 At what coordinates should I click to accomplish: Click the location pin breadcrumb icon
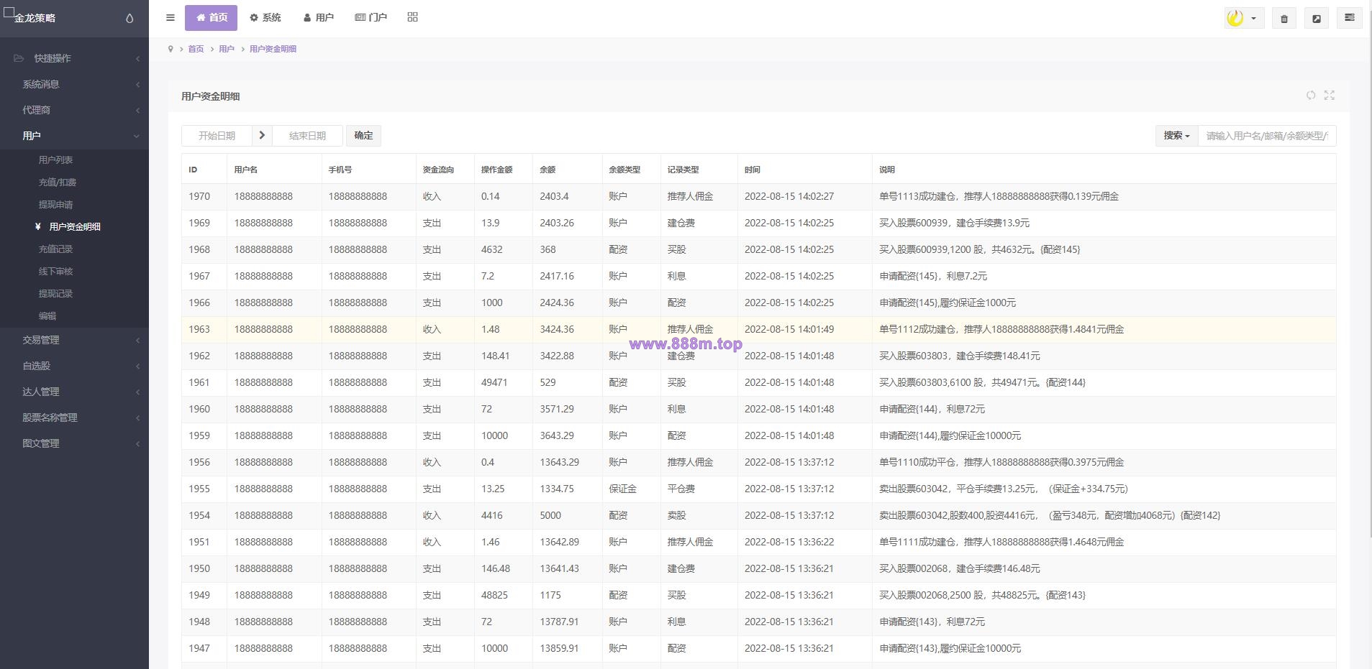[171, 49]
